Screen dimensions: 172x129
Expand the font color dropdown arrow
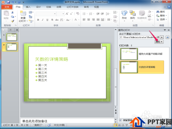(79, 20)
